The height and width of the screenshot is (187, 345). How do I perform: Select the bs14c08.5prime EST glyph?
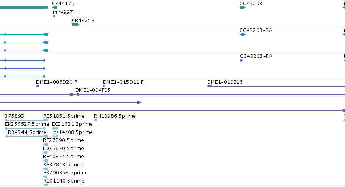click(x=56, y=136)
